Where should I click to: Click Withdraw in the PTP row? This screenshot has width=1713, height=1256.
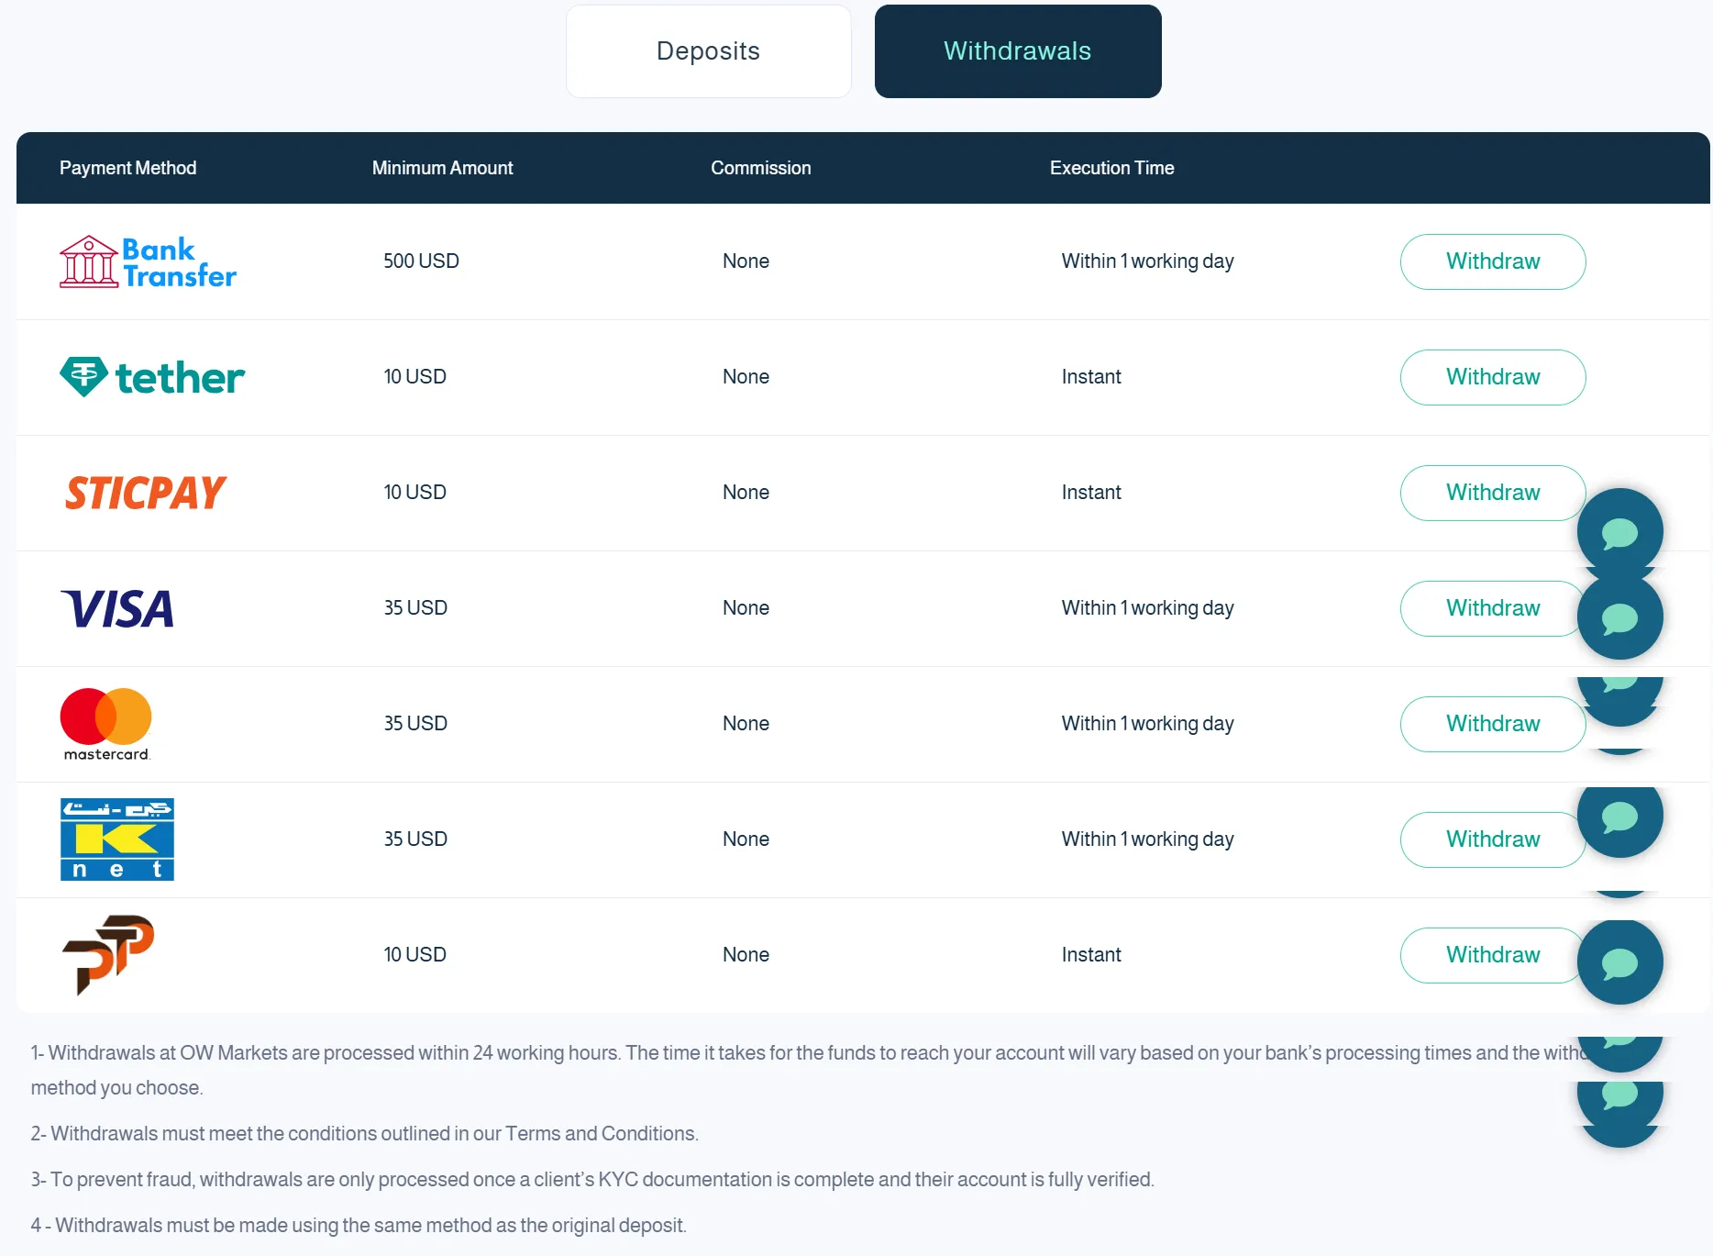(1493, 955)
